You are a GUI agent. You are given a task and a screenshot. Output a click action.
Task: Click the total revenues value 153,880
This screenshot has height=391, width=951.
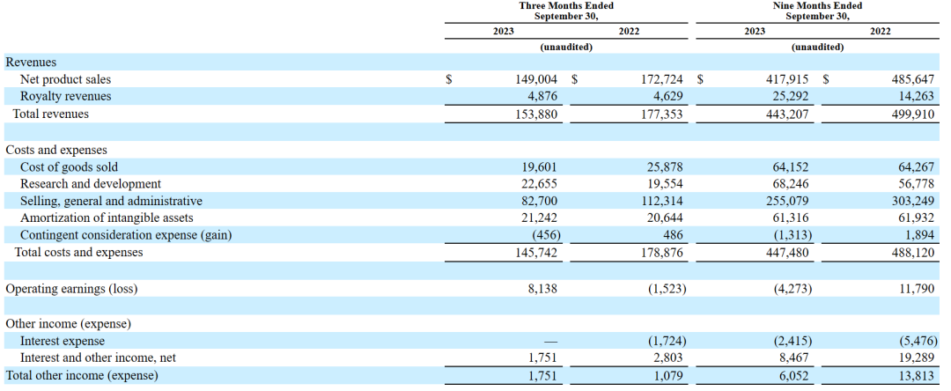click(536, 114)
